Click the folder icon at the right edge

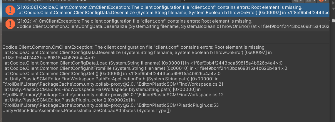[333, 21]
